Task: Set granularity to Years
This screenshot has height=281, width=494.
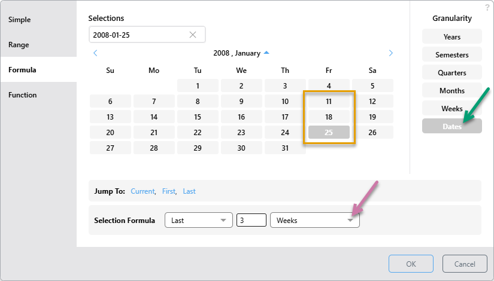Action: (451, 37)
